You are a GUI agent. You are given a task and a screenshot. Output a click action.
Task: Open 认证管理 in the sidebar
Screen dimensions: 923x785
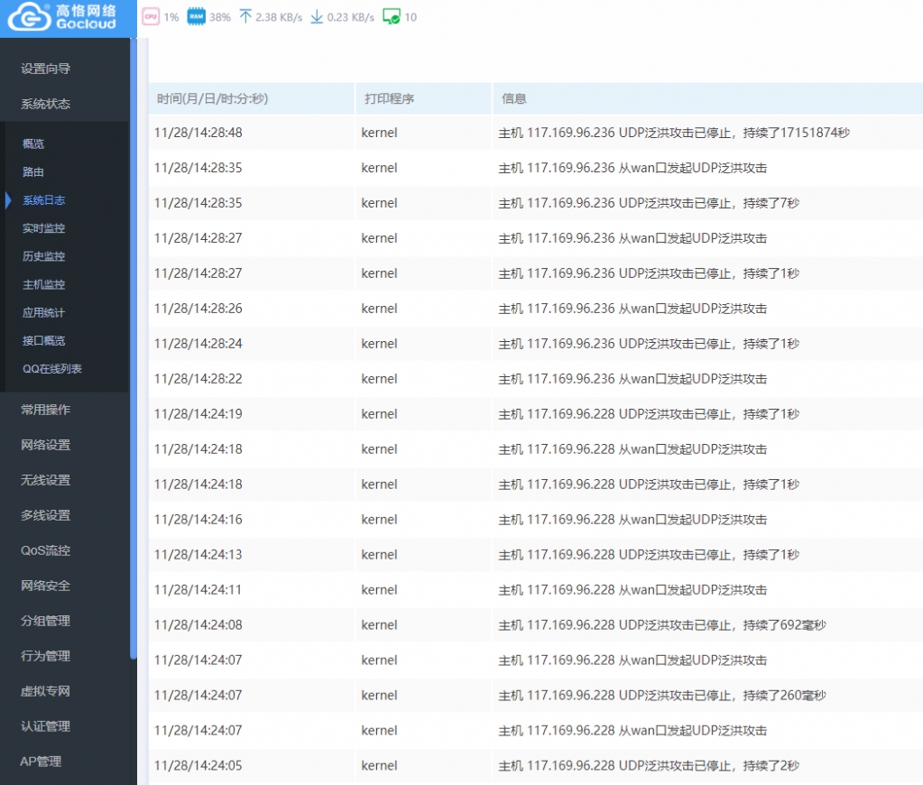coord(46,726)
